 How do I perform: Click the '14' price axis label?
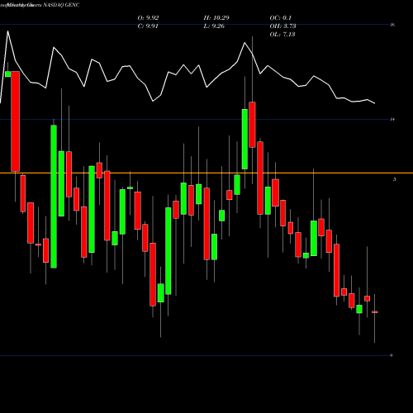[x=392, y=119]
